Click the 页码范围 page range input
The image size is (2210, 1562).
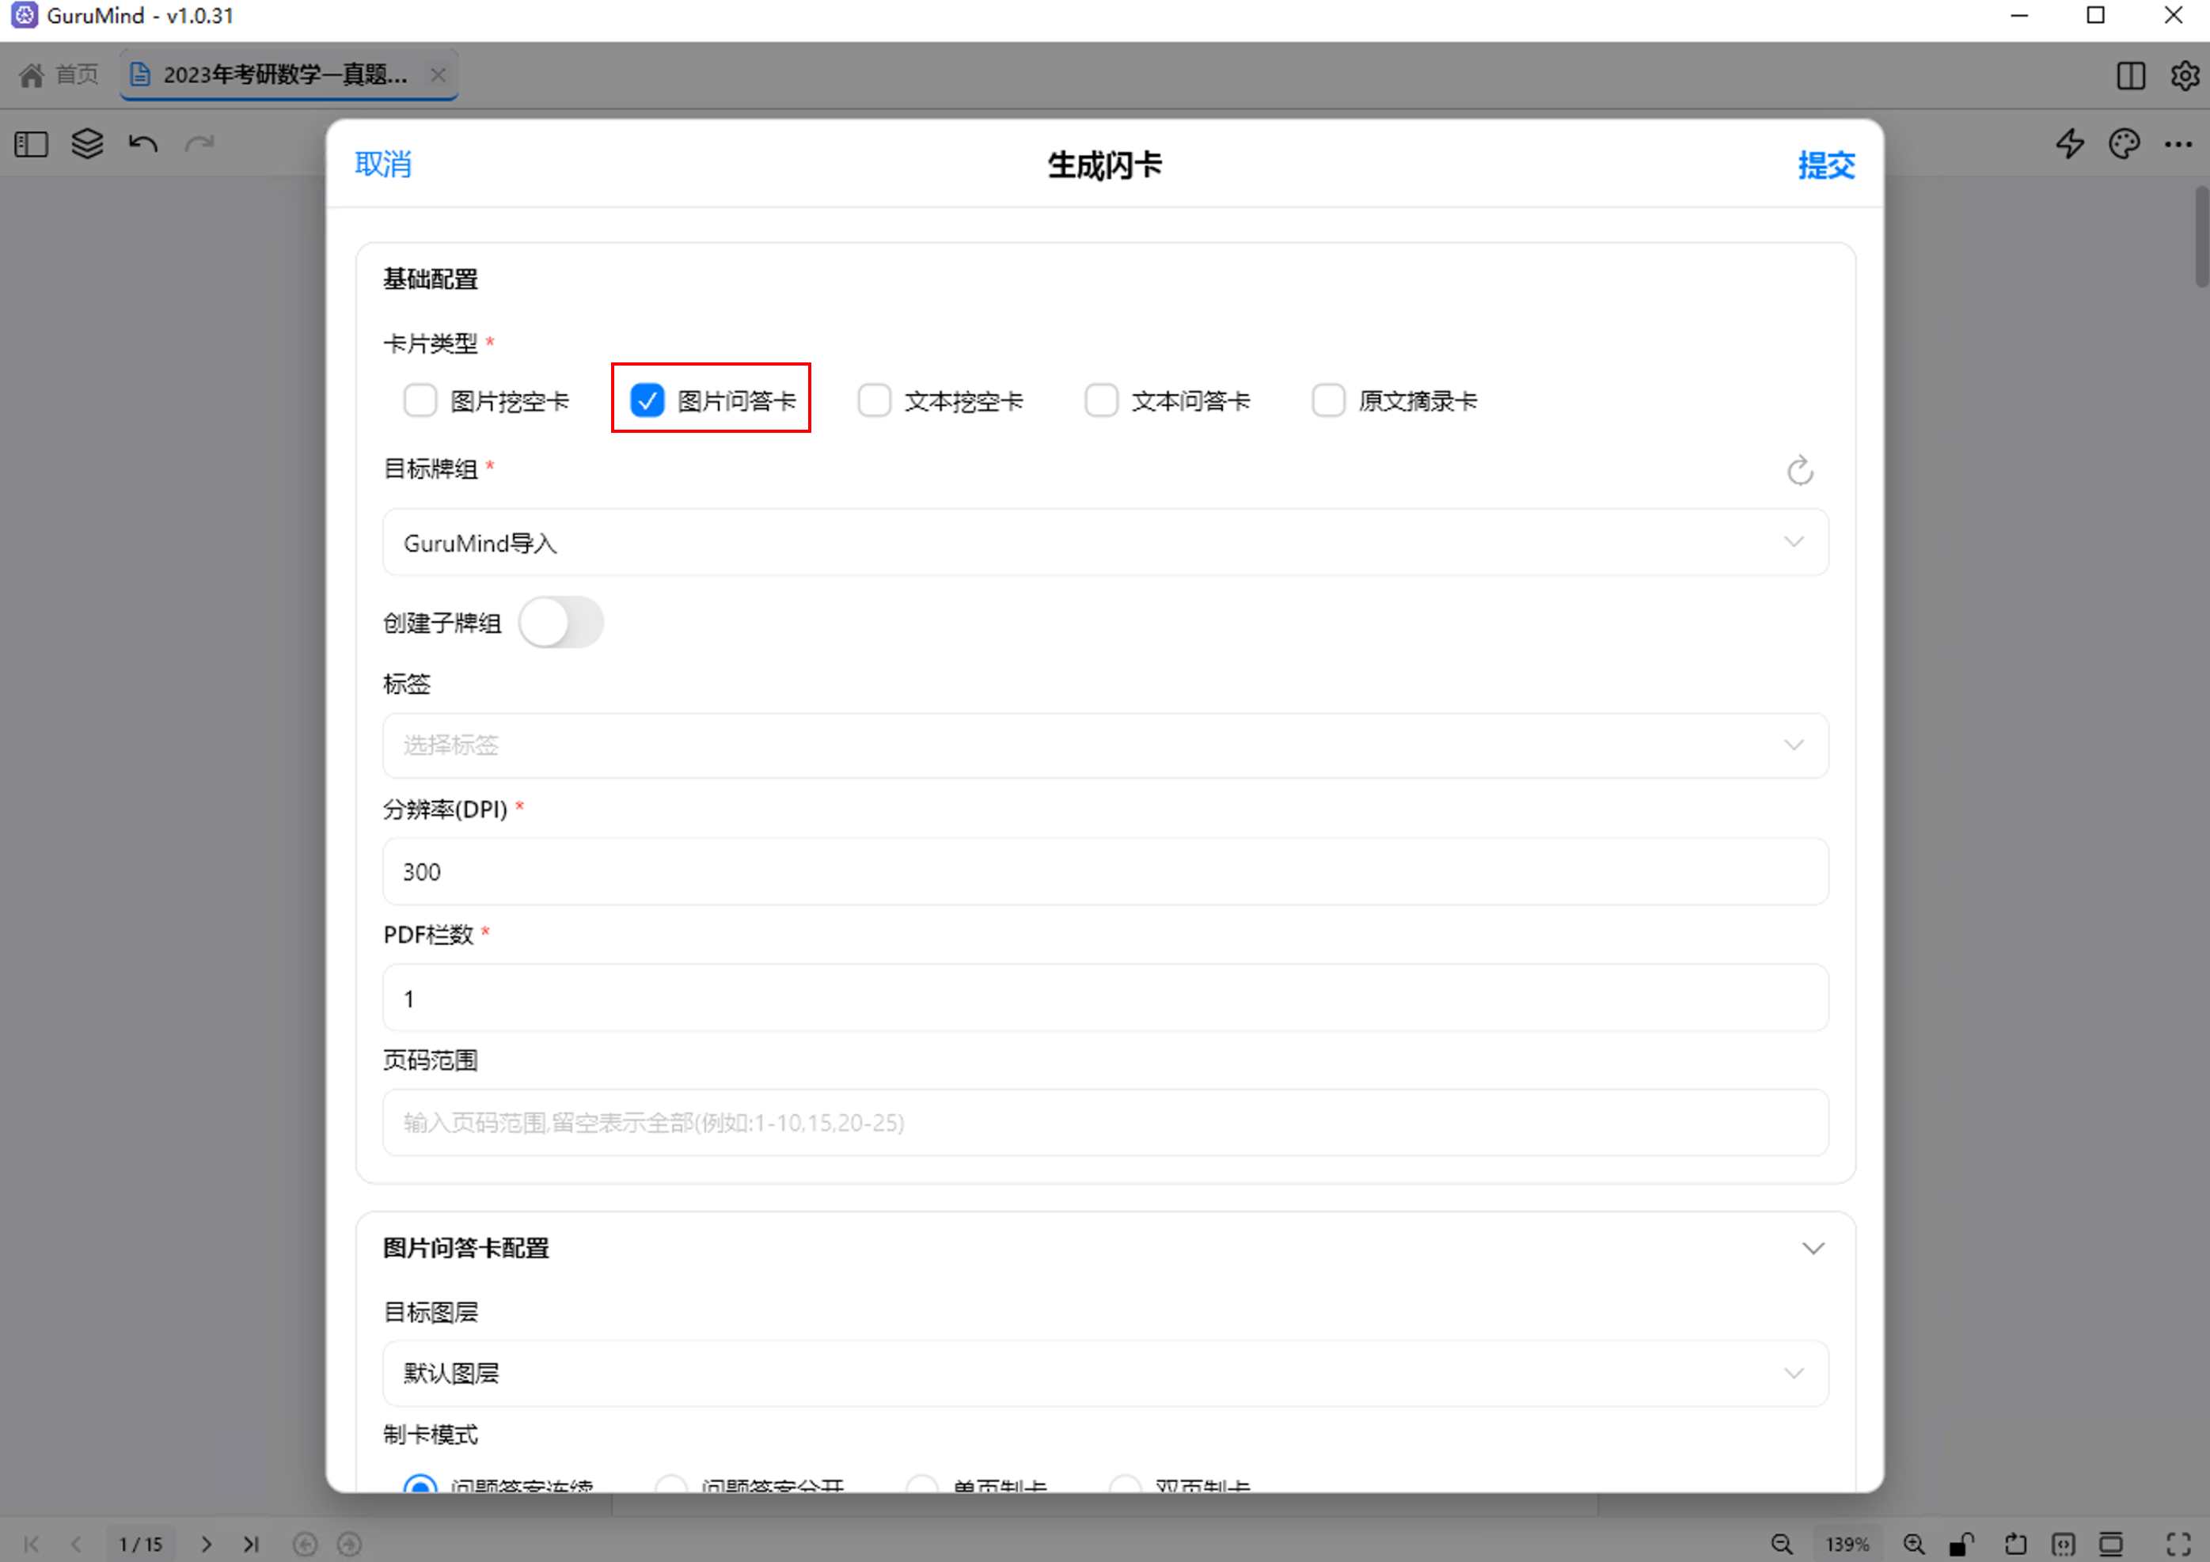tap(1105, 1122)
